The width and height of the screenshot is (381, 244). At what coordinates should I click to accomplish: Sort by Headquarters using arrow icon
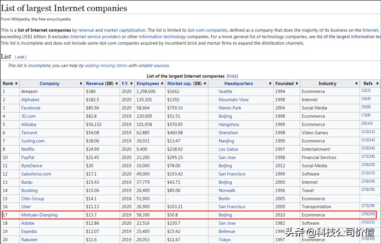tap(270, 84)
